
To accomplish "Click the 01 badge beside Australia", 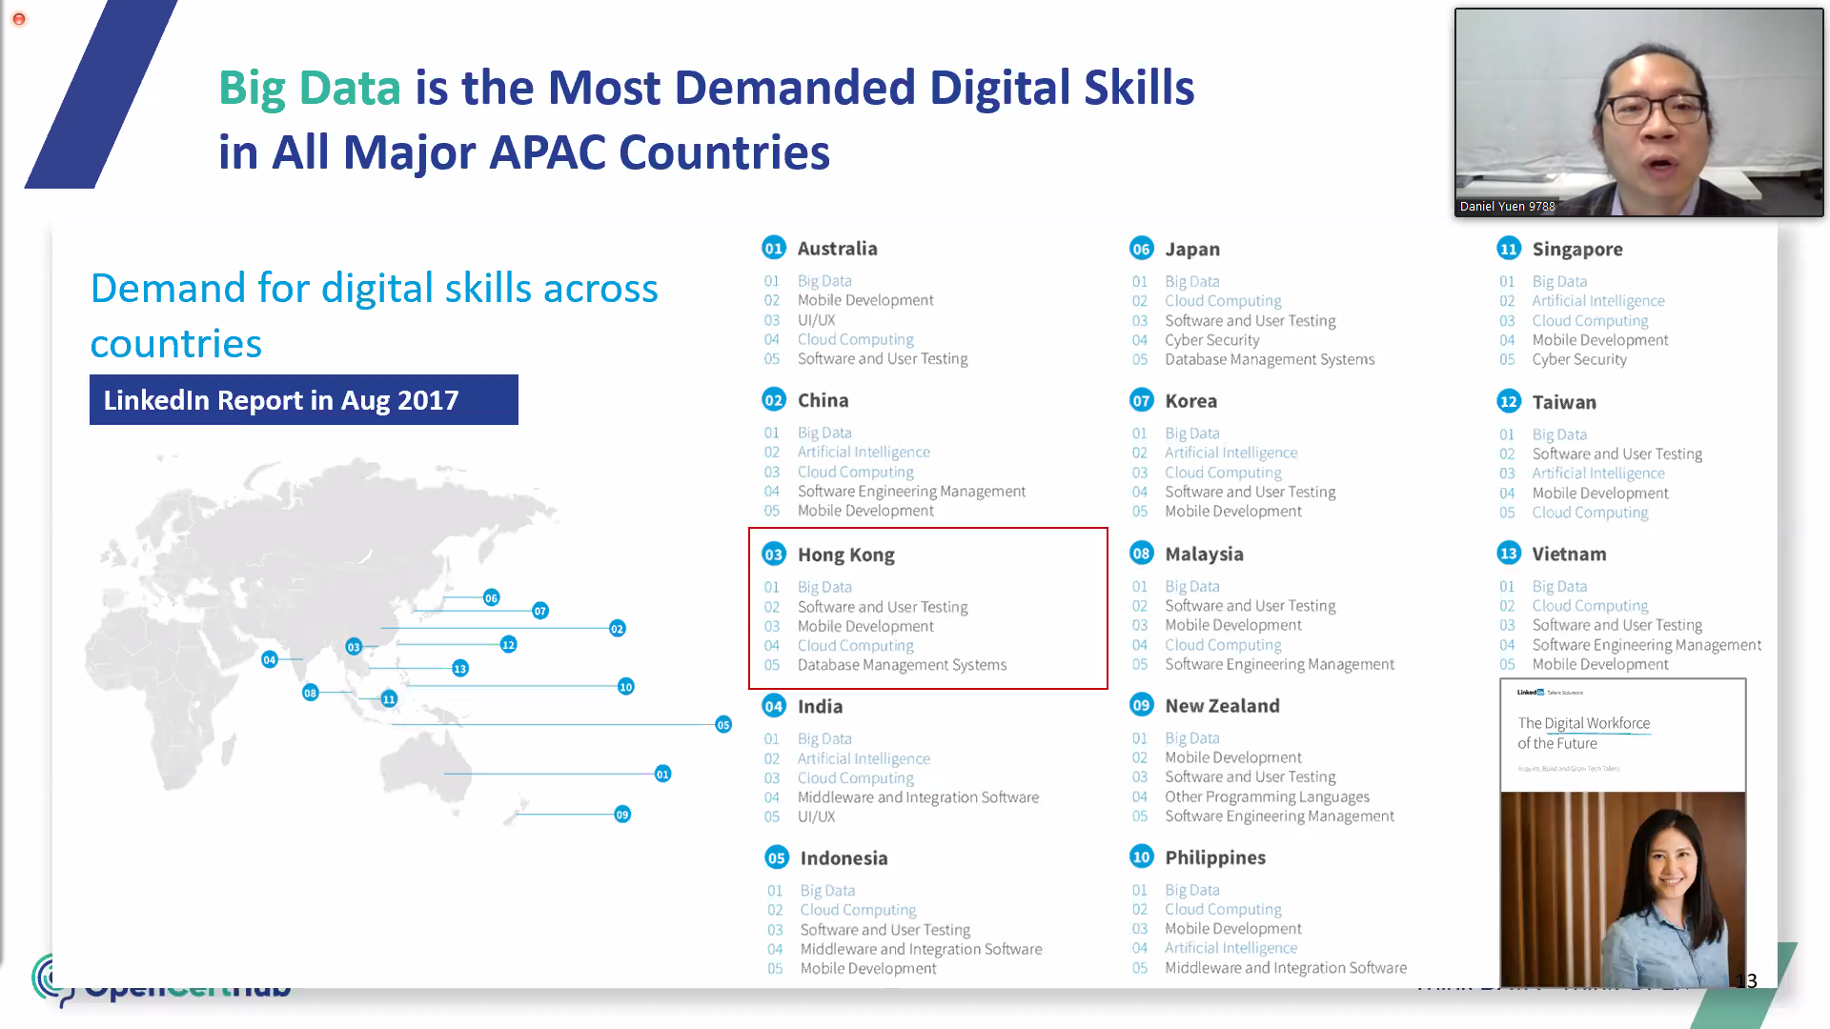I will click(x=773, y=249).
